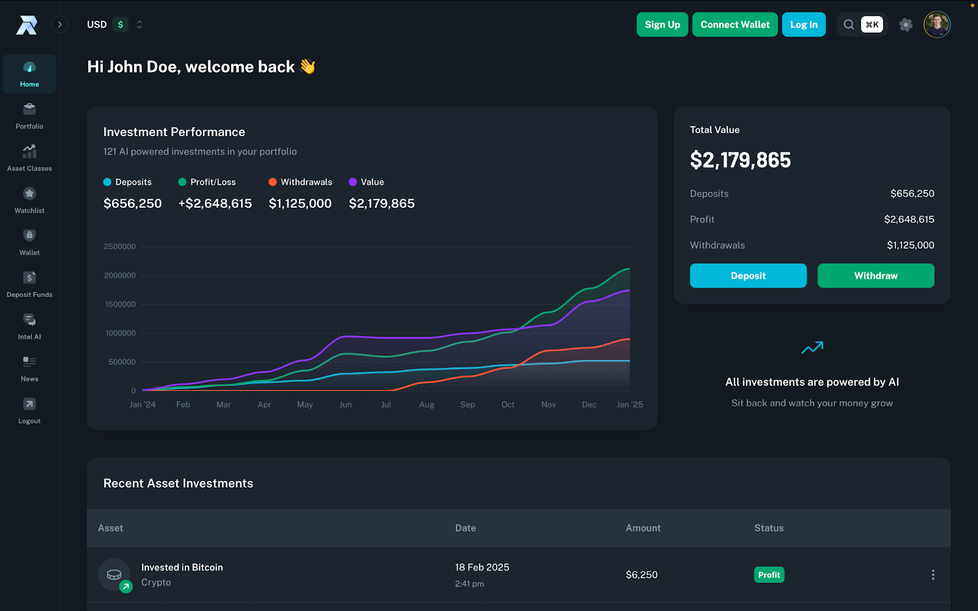
Task: Click the purple Value legend color dot
Action: [x=353, y=182]
